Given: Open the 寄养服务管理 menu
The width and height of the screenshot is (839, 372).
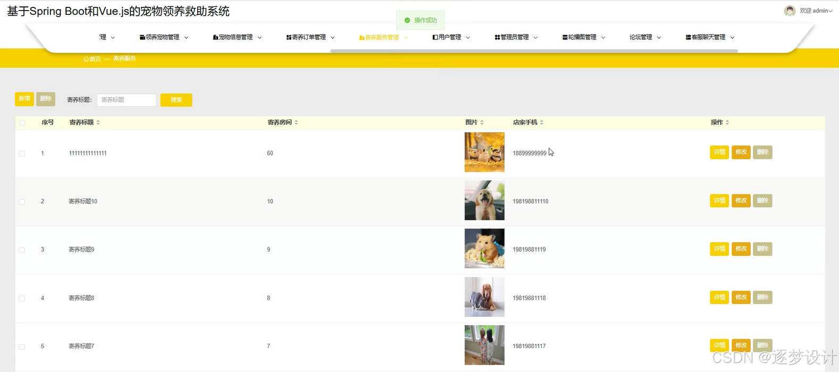Looking at the screenshot, I should click(x=383, y=37).
